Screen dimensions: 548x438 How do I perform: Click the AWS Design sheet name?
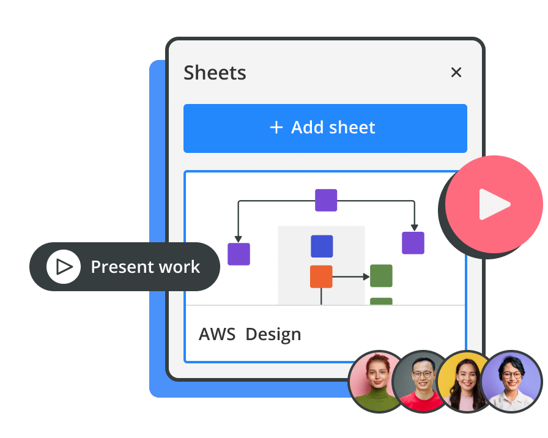pyautogui.click(x=250, y=335)
